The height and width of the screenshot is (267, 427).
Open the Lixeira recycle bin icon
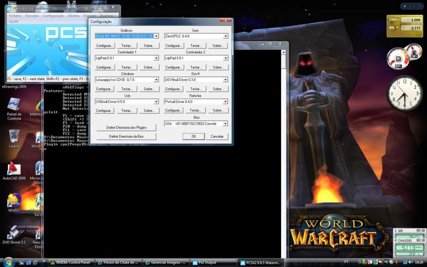tap(14, 139)
